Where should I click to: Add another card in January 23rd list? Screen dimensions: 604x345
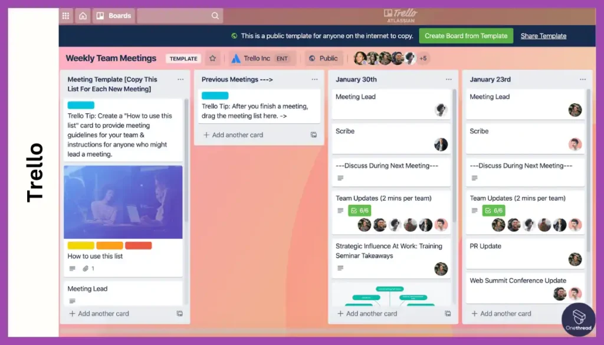pyautogui.click(x=501, y=313)
